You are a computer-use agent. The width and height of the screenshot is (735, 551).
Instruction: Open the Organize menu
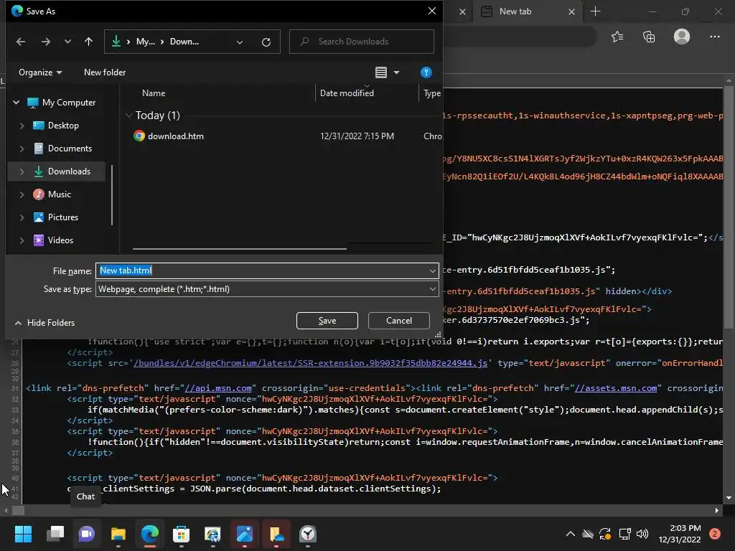tap(40, 72)
